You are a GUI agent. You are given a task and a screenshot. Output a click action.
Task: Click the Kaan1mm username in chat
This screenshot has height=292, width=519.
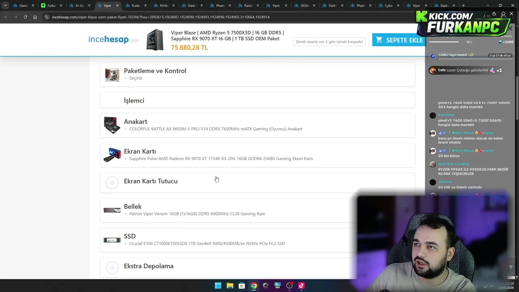(x=446, y=115)
